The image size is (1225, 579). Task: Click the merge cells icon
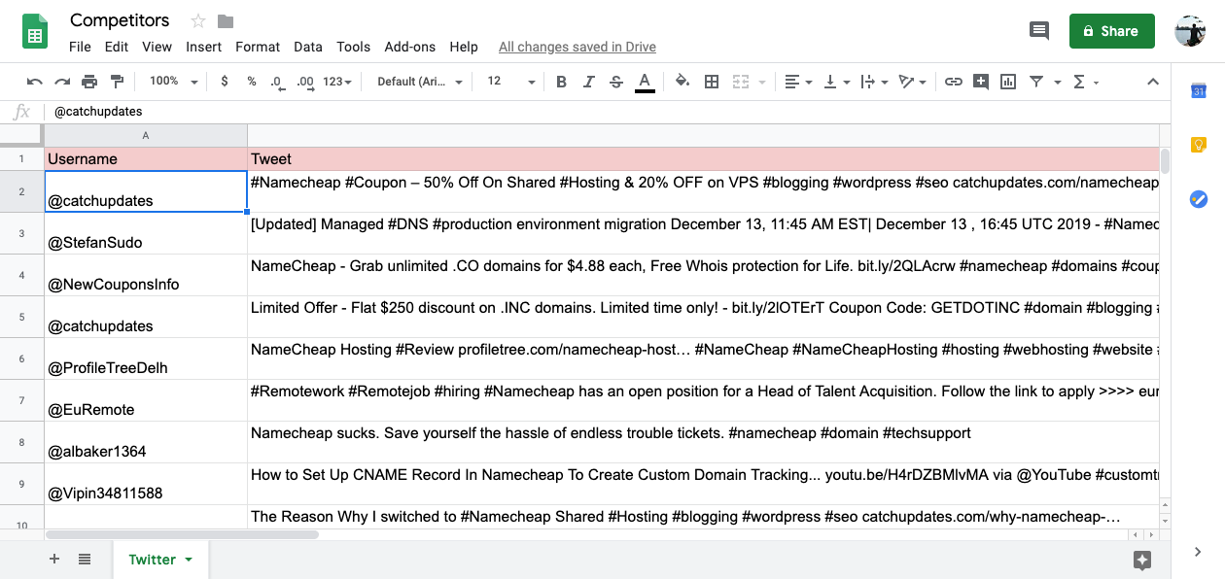click(741, 82)
